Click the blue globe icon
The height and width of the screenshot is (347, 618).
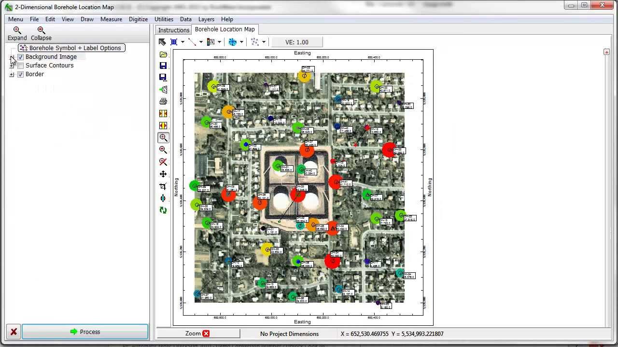click(x=233, y=42)
